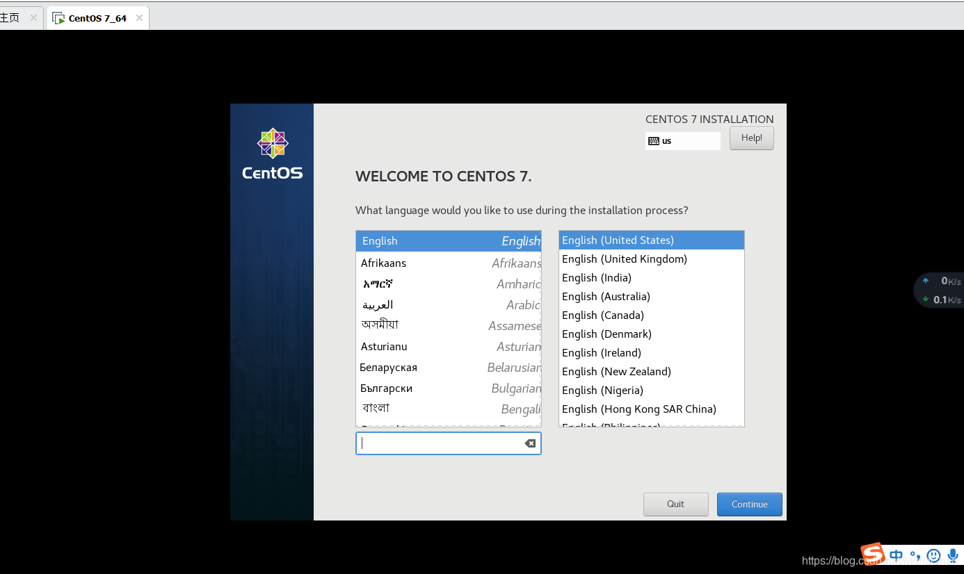Open the Sogou emoji smiley icon
The width and height of the screenshot is (964, 574).
(934, 555)
